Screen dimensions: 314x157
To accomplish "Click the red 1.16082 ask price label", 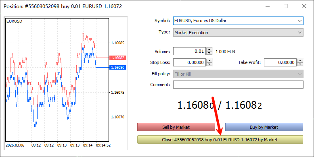I will pyautogui.click(x=118, y=58).
